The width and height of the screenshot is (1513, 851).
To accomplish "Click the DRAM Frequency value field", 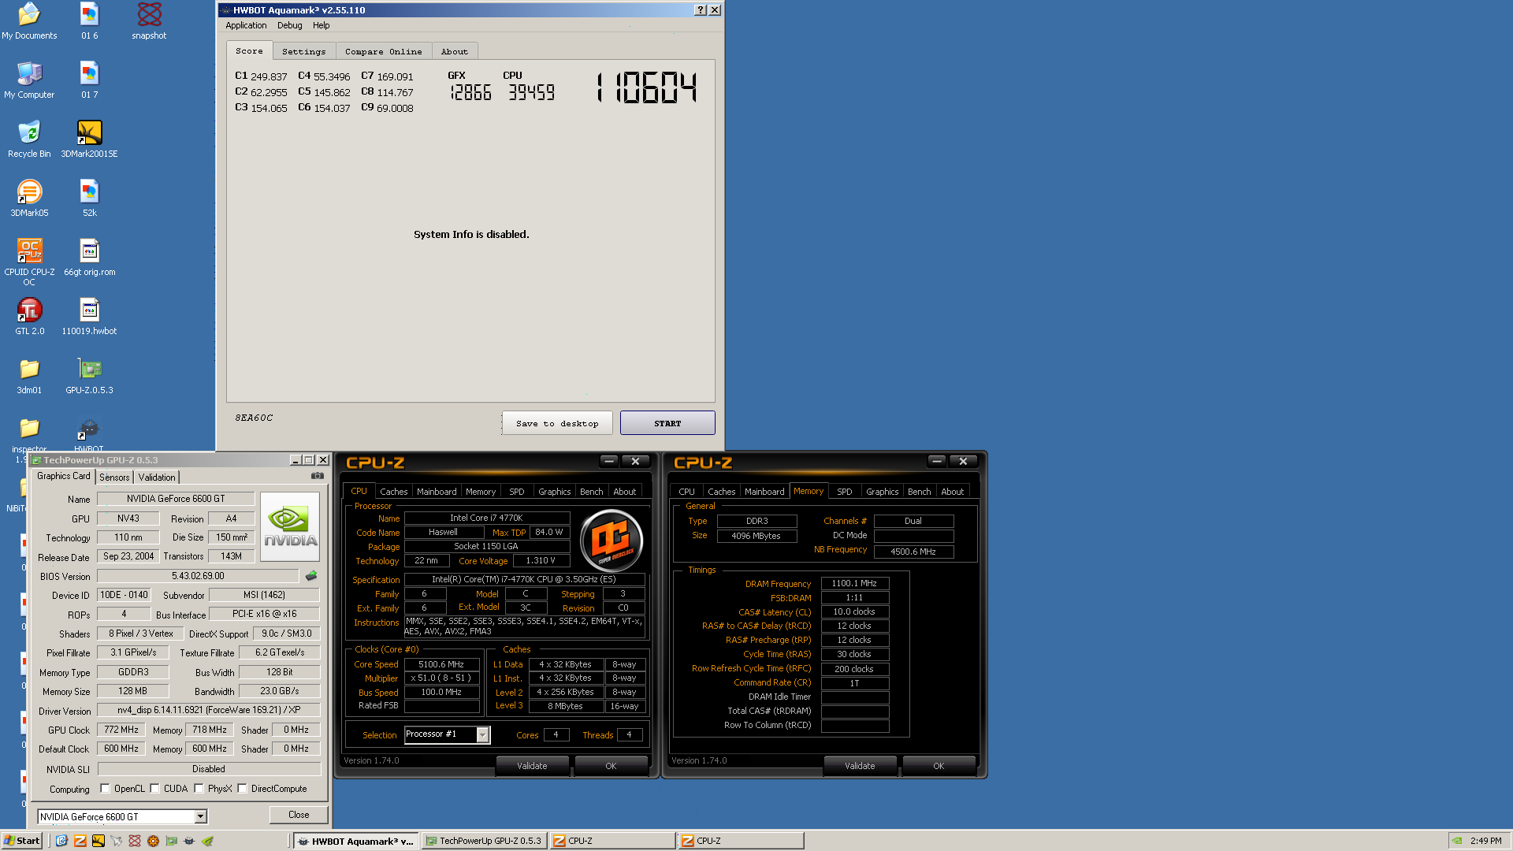I will (x=854, y=583).
